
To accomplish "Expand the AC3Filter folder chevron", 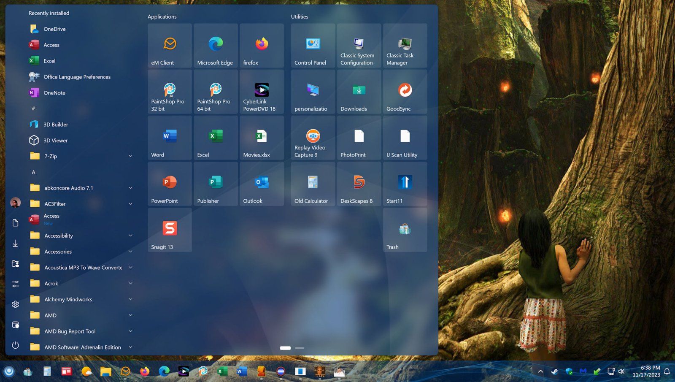I will pyautogui.click(x=130, y=204).
